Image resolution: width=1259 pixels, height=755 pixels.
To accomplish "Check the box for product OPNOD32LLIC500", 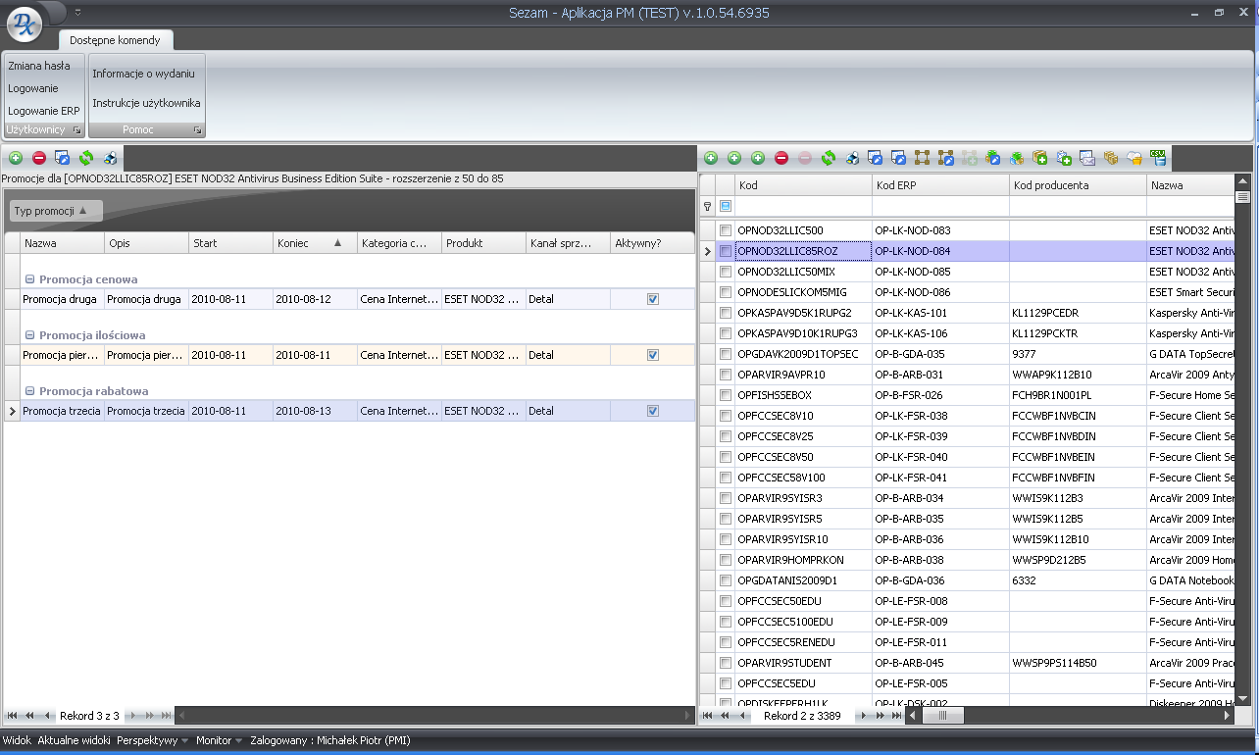I will (x=726, y=230).
